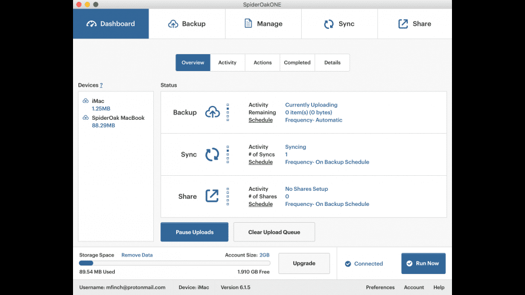Click the 1.25MB iMac size text

pos(101,108)
